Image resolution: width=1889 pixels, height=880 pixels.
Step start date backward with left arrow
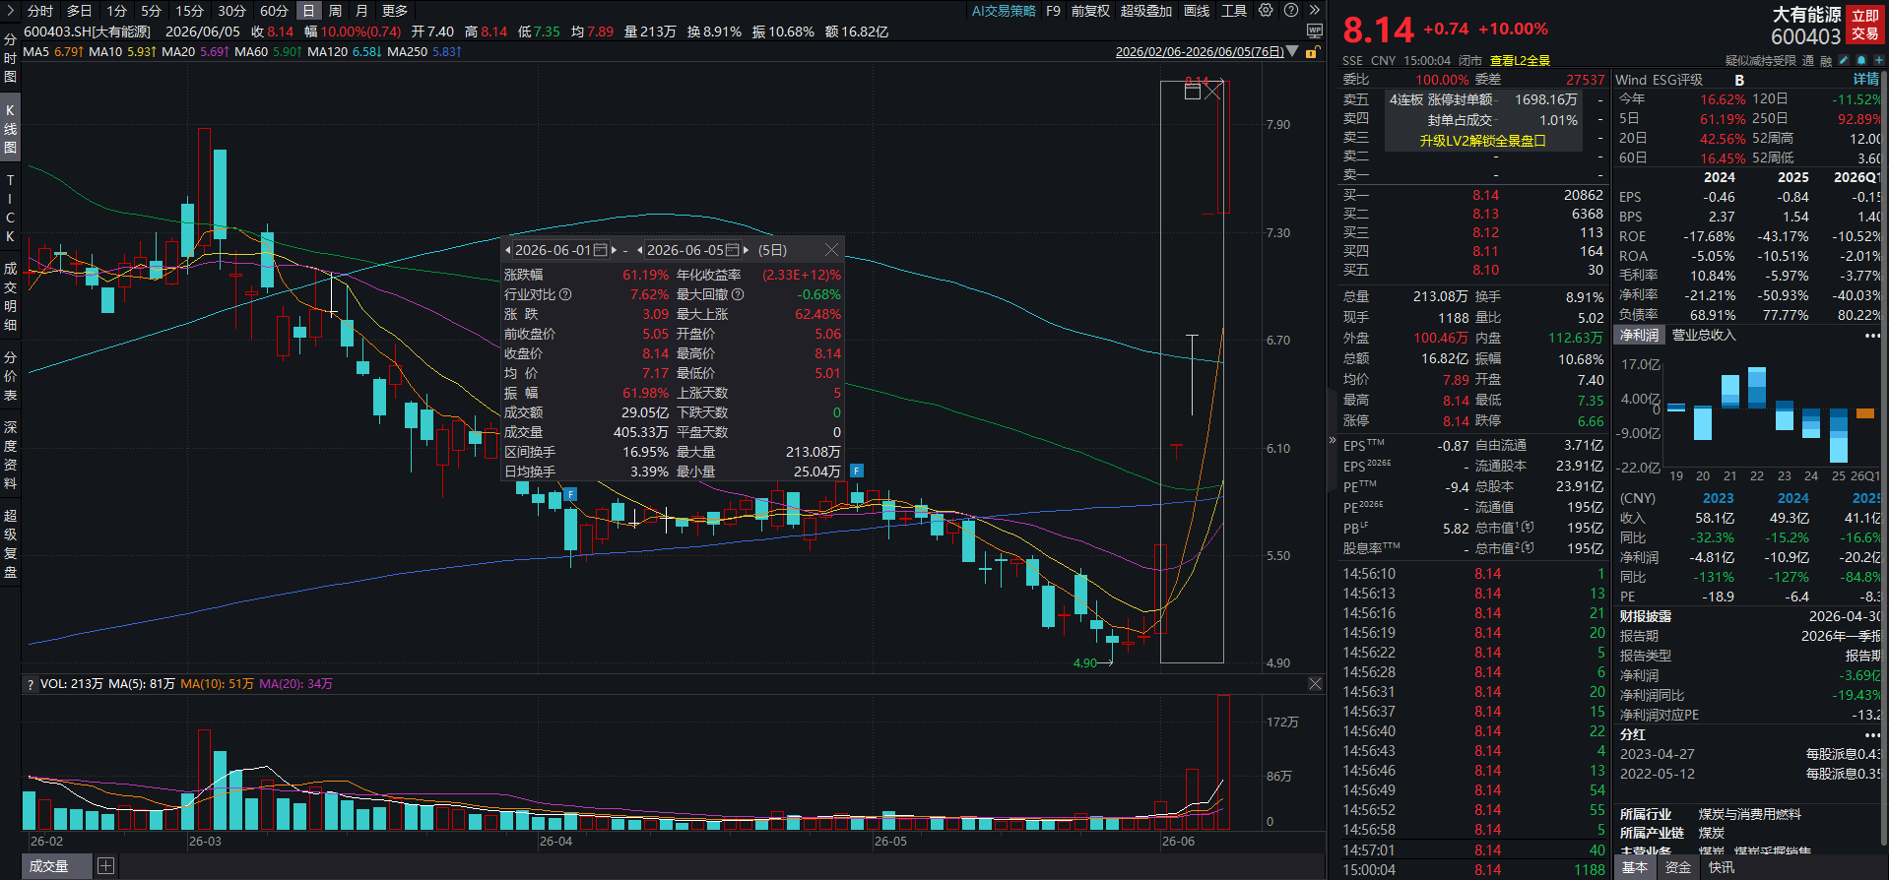[508, 250]
